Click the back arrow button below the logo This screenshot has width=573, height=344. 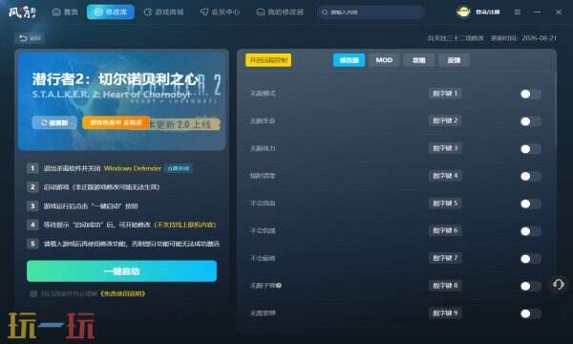tap(30, 38)
